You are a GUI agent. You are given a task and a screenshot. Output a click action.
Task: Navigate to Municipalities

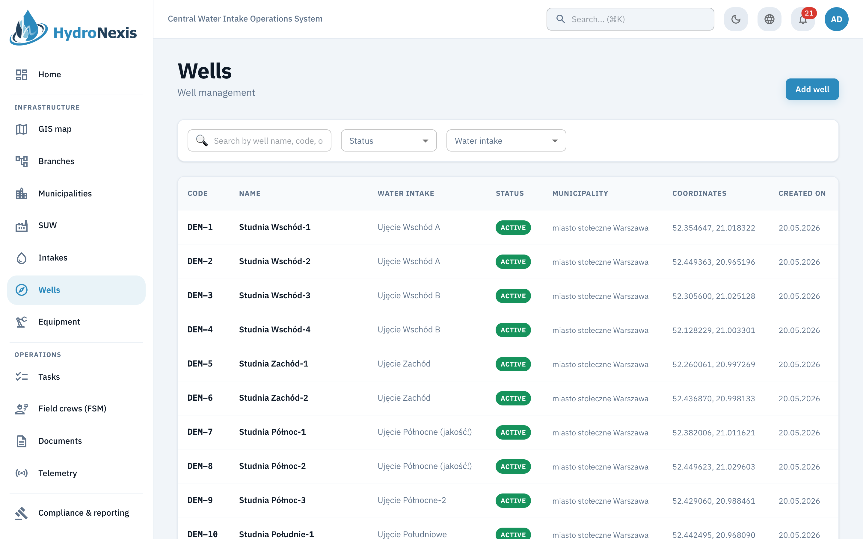(x=76, y=193)
